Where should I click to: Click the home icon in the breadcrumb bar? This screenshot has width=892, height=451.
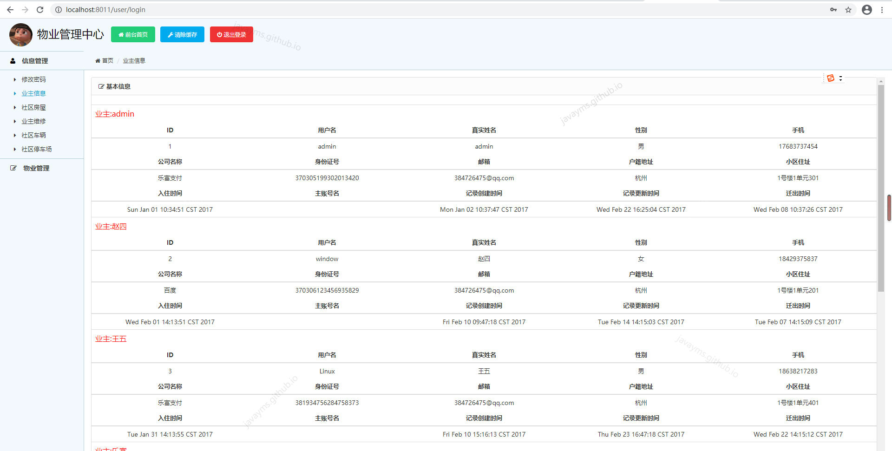98,60
